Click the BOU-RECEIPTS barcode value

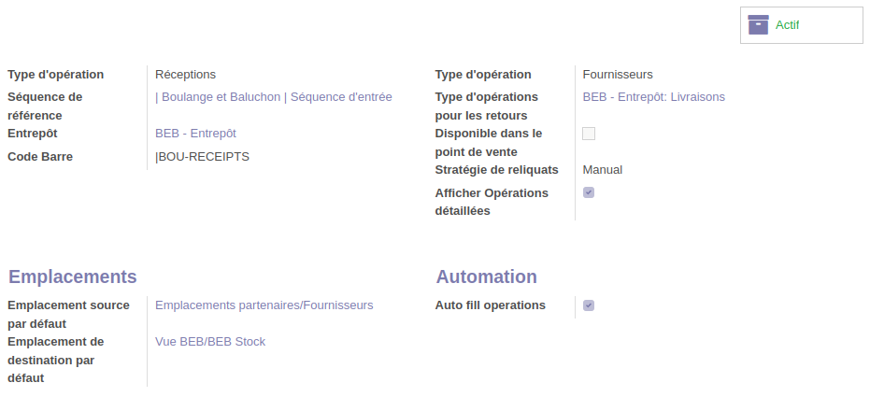pos(203,156)
